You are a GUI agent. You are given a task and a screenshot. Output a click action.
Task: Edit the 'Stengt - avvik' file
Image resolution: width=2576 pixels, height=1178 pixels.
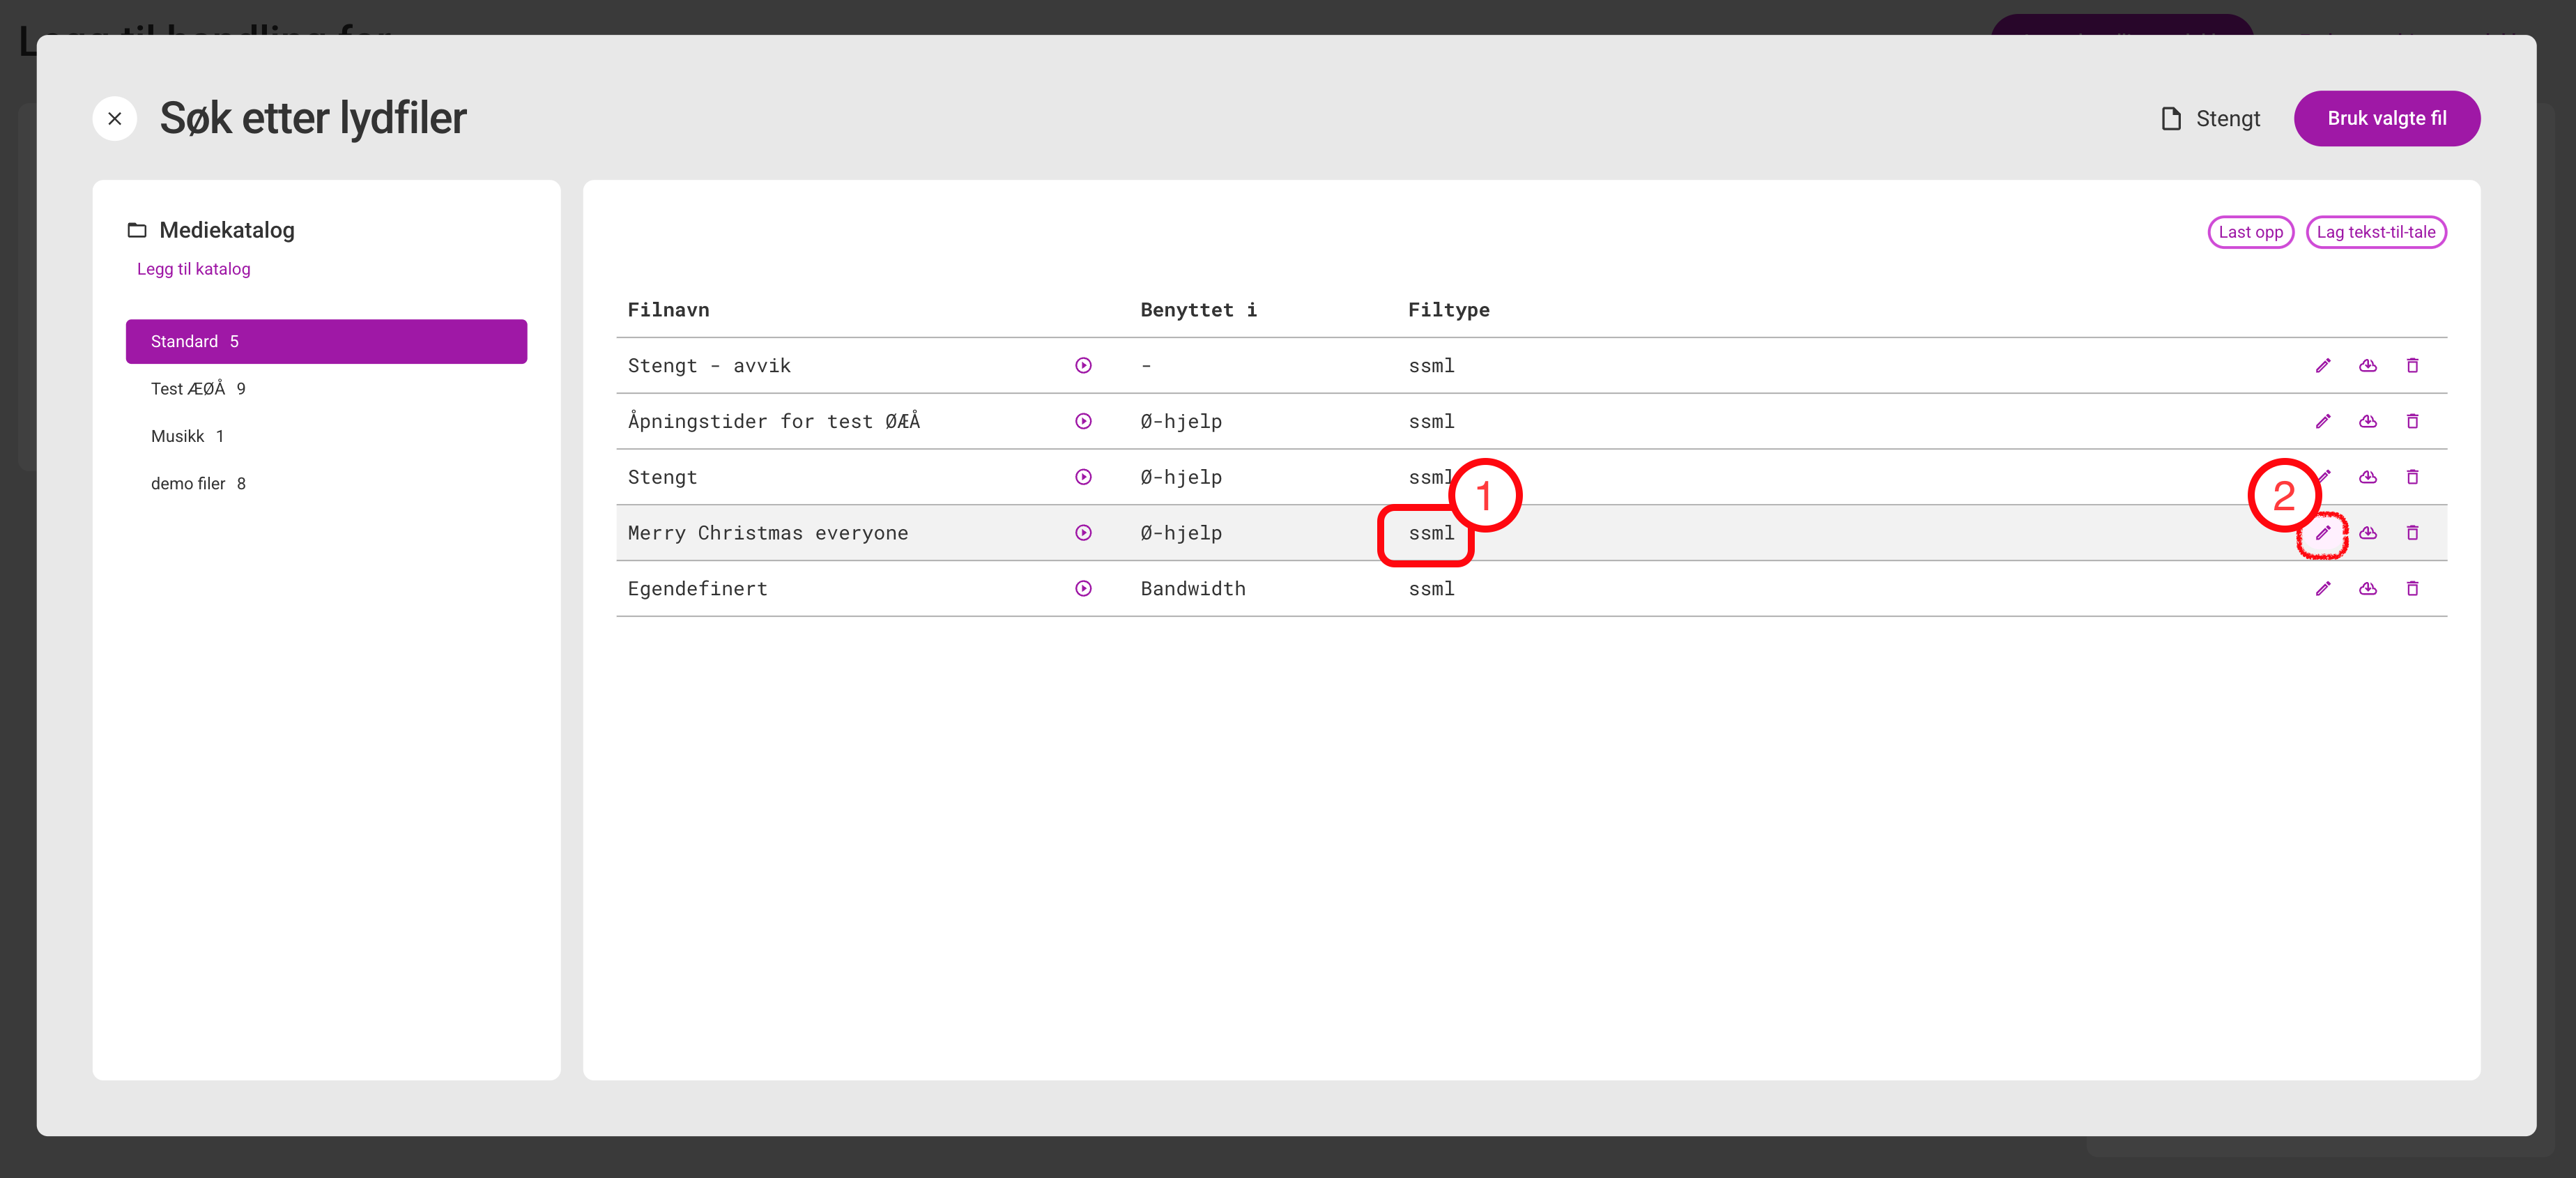(x=2322, y=366)
